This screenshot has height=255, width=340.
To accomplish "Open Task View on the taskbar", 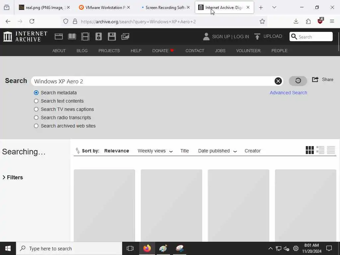I will click(x=130, y=248).
